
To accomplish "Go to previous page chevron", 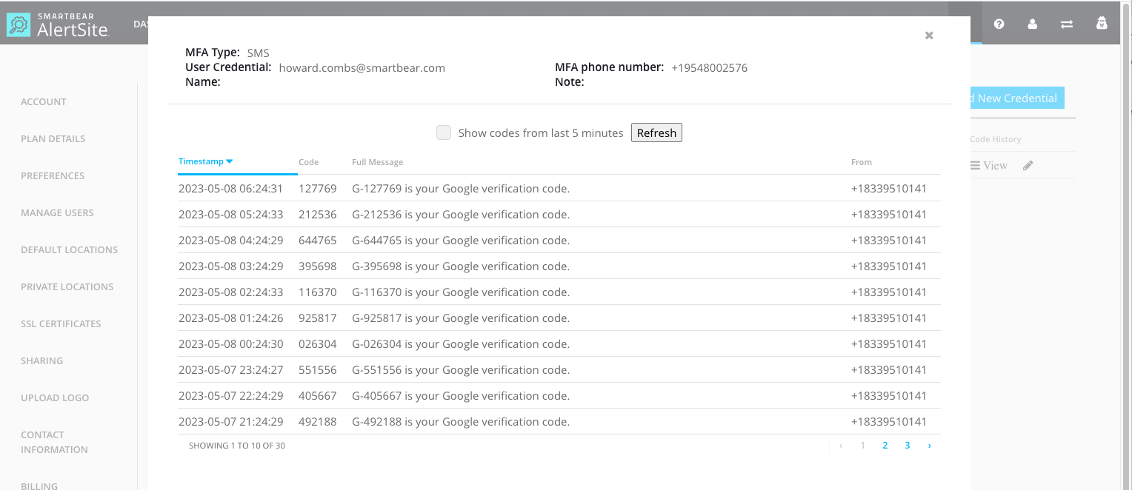I will coord(841,446).
